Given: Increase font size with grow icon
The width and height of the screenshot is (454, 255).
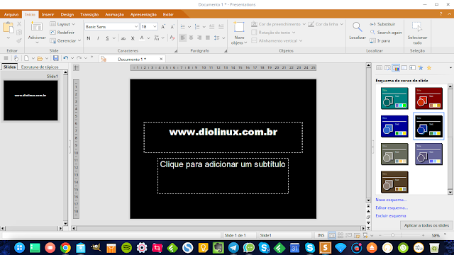Looking at the screenshot, I should (x=163, y=27).
